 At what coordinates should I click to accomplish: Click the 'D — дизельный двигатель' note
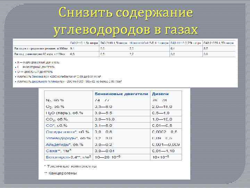(35, 72)
